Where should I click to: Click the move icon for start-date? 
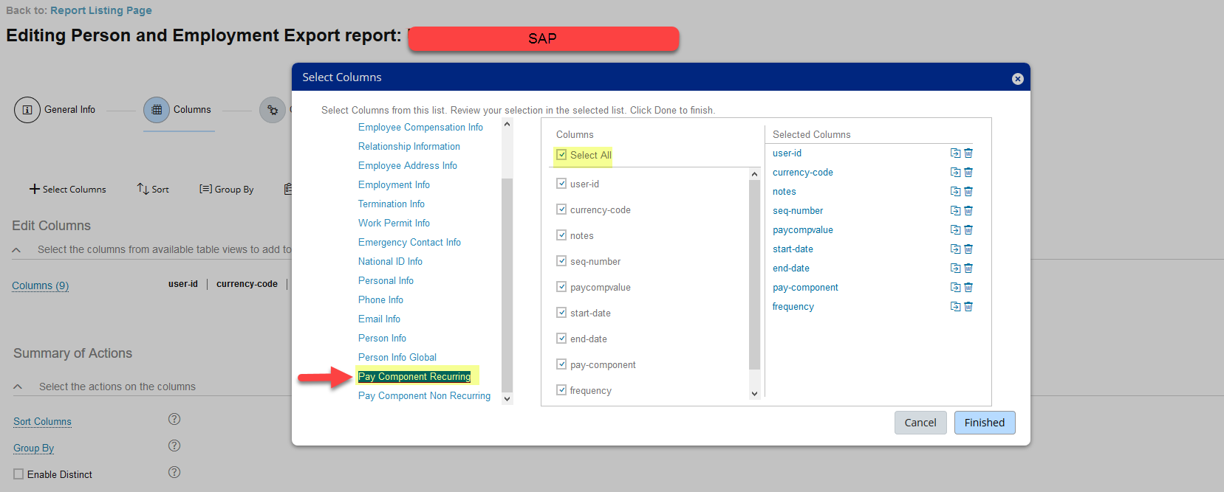pyautogui.click(x=955, y=249)
